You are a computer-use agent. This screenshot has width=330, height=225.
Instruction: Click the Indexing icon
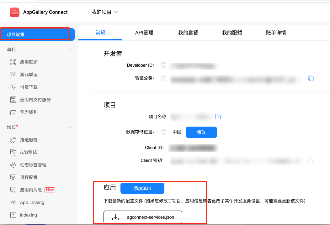(x=13, y=215)
